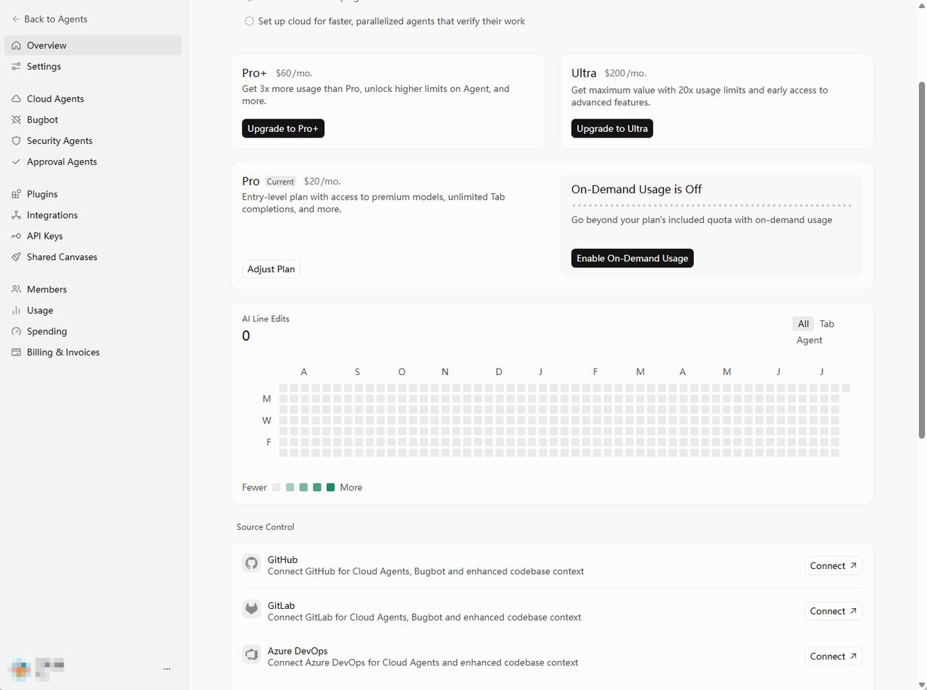Click the 'Current' badge beside Pro
Screen dimensions: 927x690
[x=280, y=182]
